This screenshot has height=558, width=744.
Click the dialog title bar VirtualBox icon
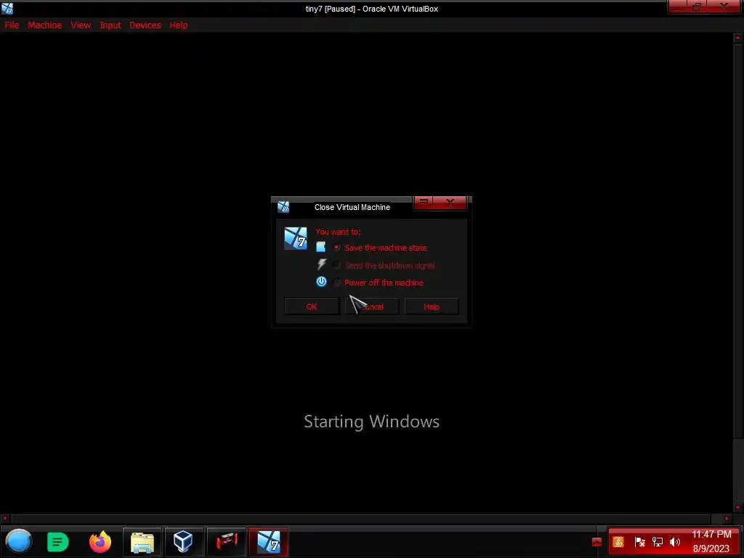283,207
